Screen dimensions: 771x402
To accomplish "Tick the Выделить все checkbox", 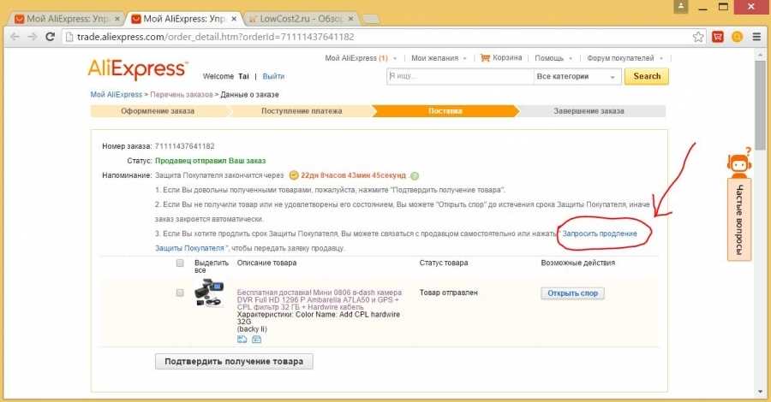I will coord(180,263).
